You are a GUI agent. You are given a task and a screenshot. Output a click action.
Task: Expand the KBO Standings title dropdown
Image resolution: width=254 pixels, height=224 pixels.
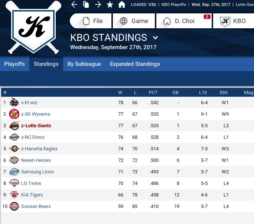point(156,38)
